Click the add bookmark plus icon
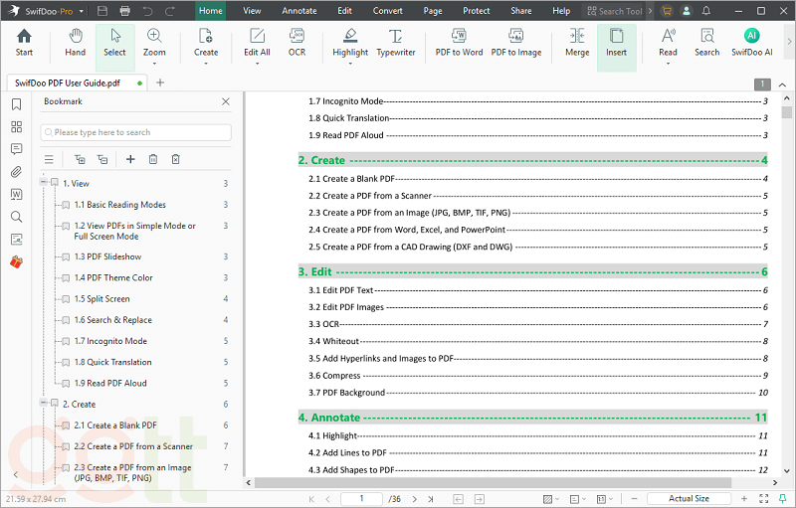The height and width of the screenshot is (508, 796). coord(129,159)
